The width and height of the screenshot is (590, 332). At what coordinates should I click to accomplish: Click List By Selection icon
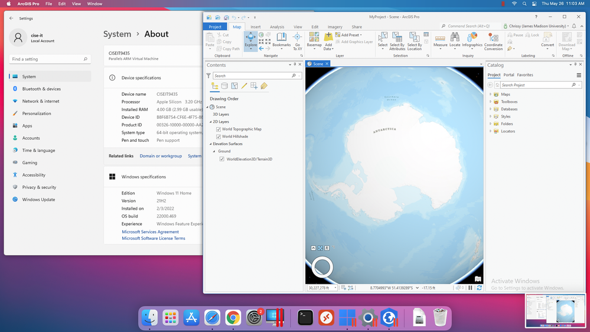coord(234,86)
